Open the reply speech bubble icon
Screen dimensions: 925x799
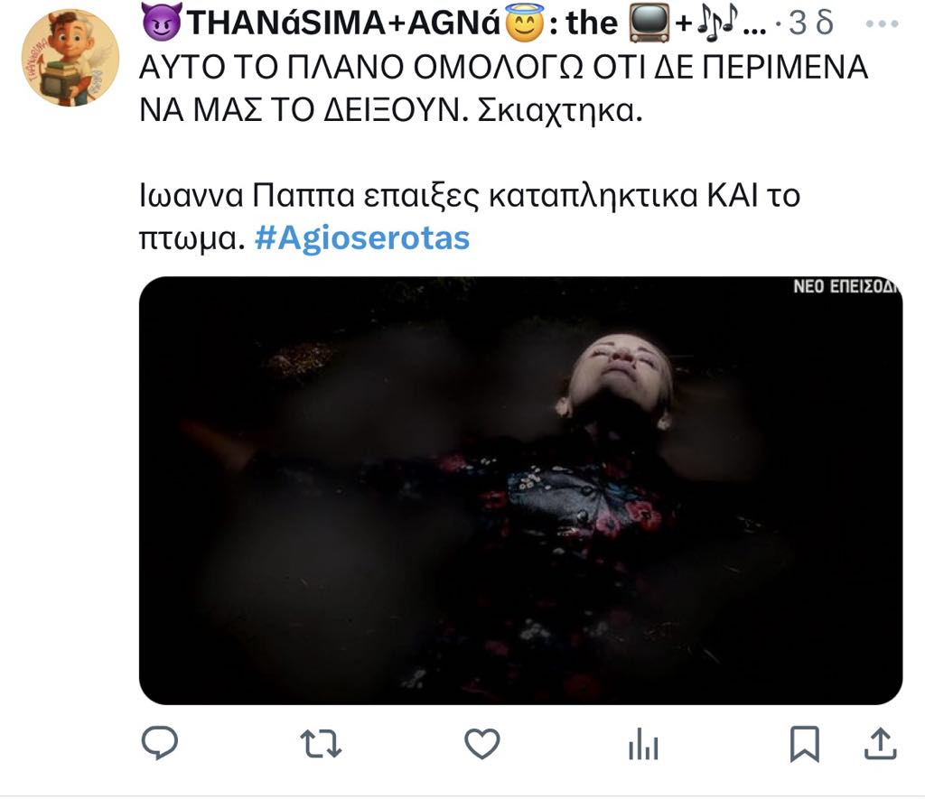159,743
